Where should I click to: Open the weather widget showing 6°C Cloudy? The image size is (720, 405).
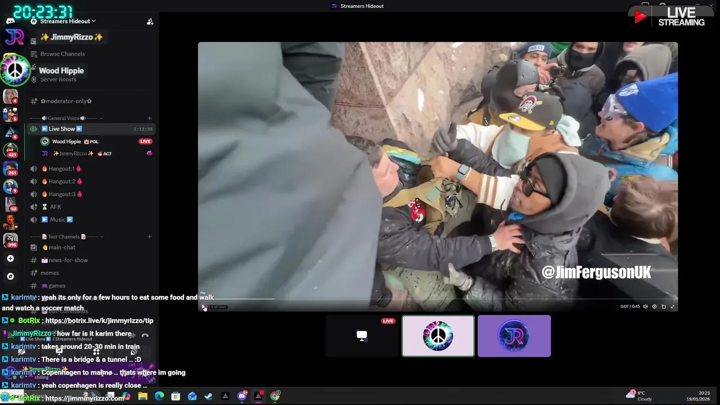(640, 396)
